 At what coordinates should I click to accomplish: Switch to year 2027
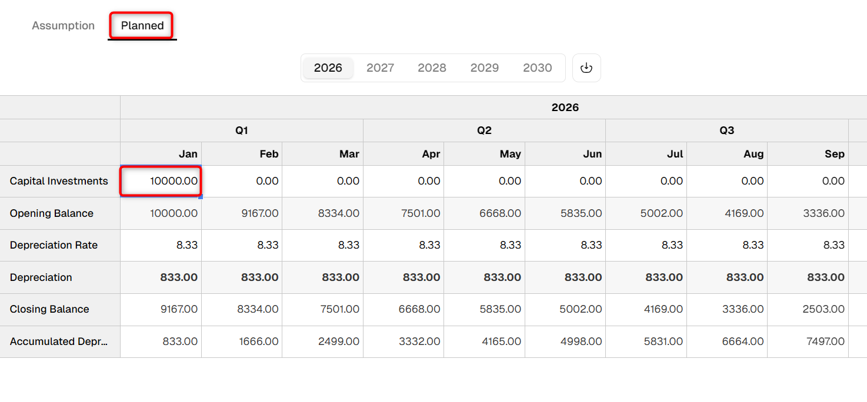[x=380, y=68]
